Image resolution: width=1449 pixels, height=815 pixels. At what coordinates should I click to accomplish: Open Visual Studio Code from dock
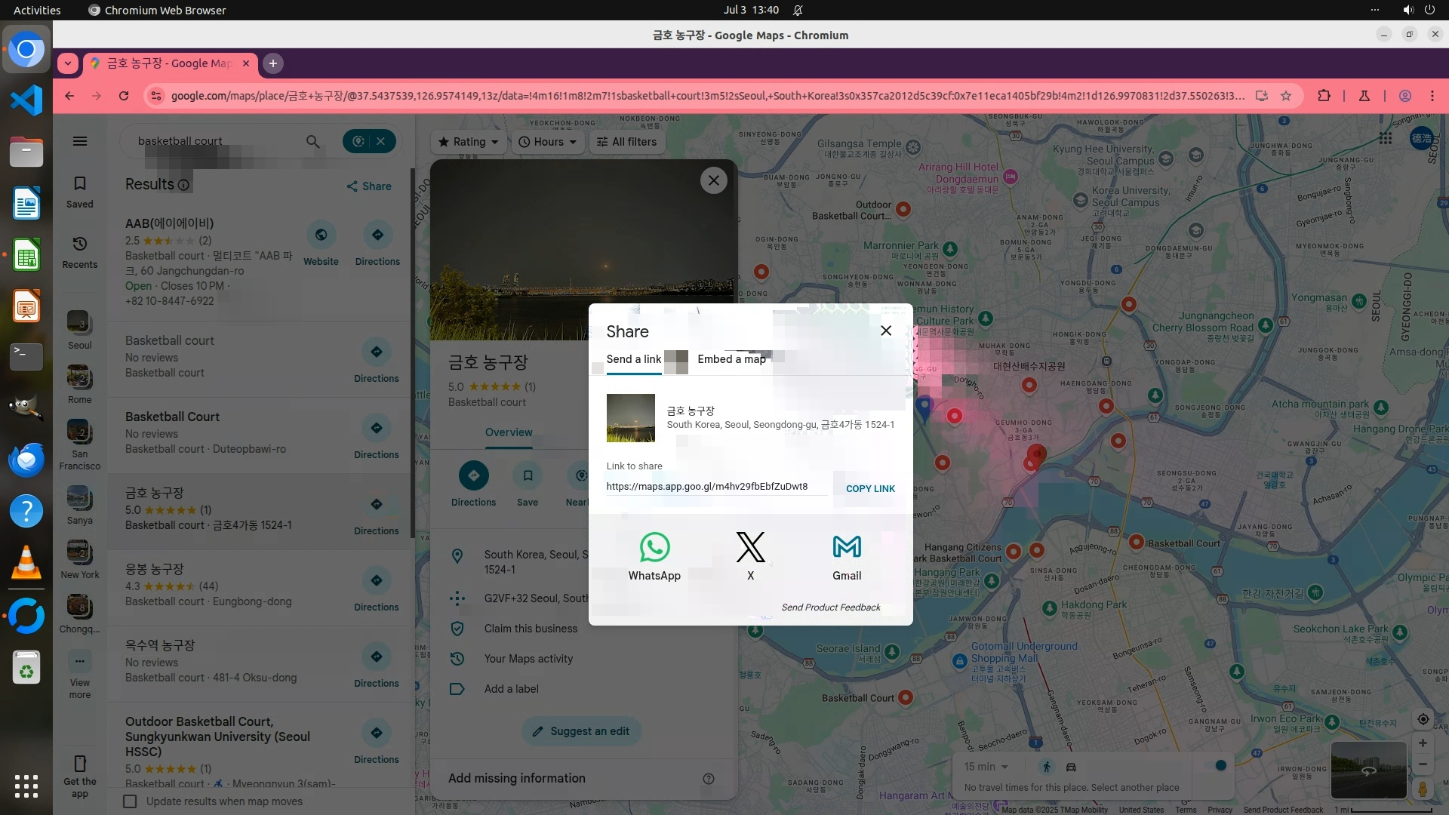pos(26,100)
